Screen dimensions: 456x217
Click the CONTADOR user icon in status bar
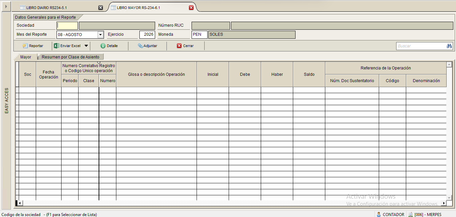point(379,214)
